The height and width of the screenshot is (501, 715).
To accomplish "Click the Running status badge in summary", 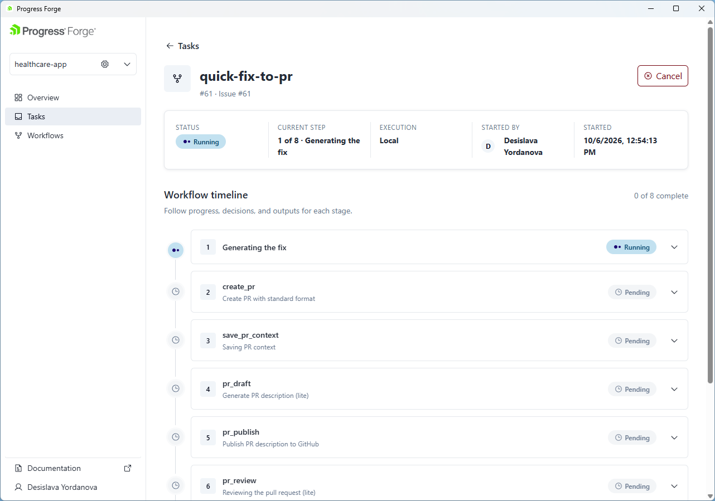I will pos(201,142).
